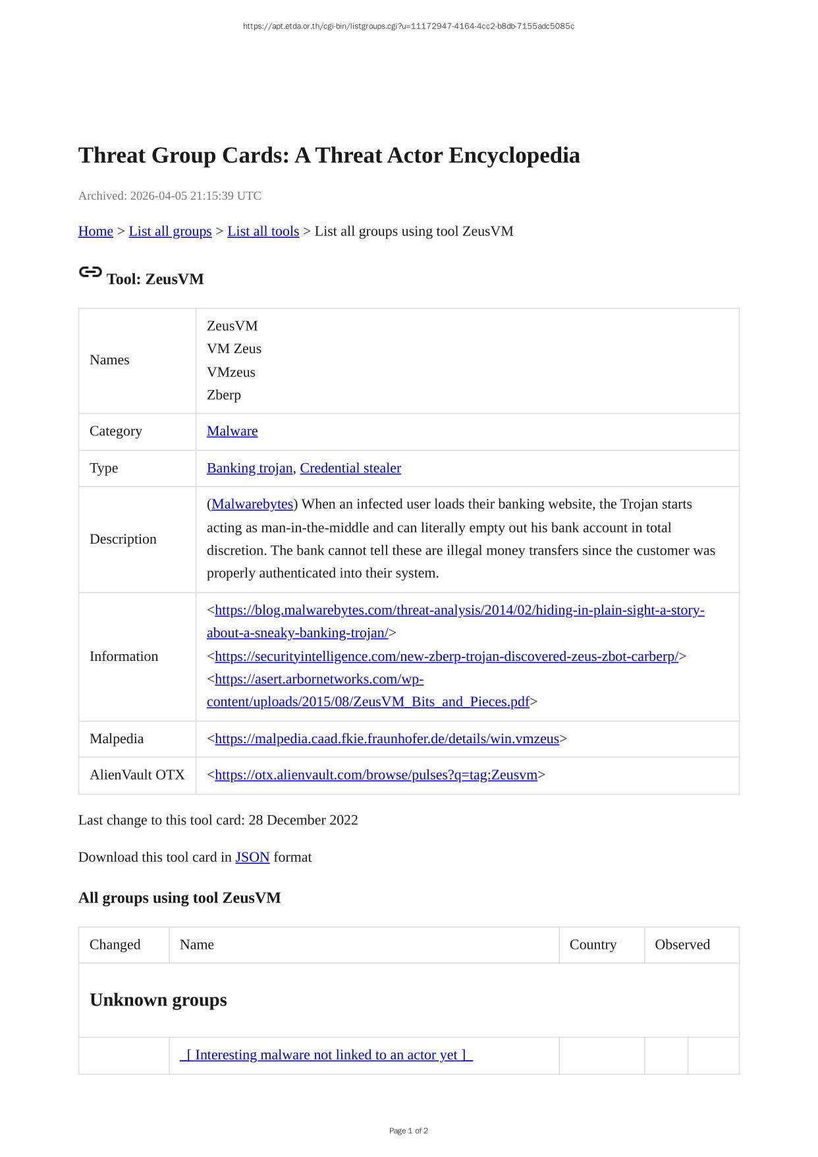Screen dimensions: 818x1157
Task: Select the Banking trojan type link
Action: pyautogui.click(x=249, y=468)
